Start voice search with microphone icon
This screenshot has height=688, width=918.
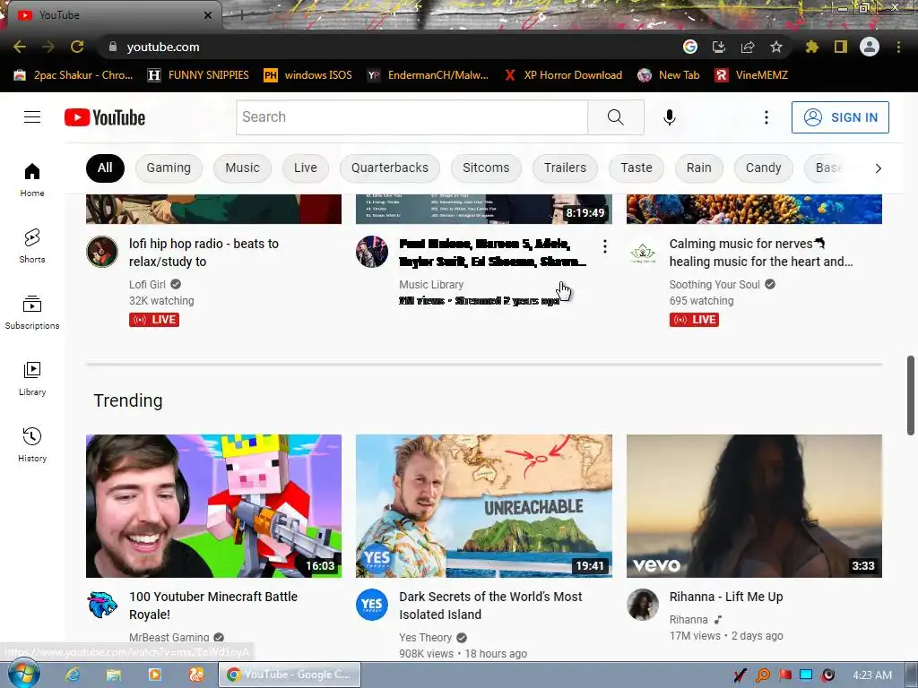[x=669, y=117]
